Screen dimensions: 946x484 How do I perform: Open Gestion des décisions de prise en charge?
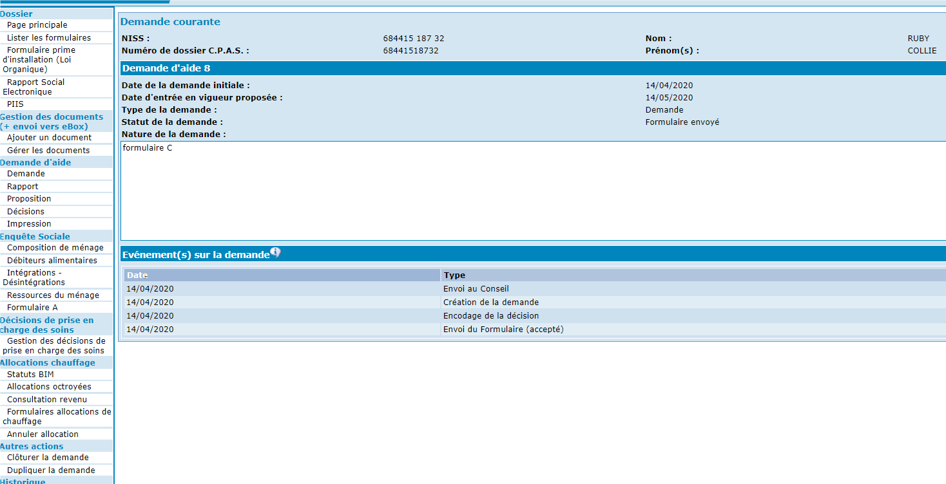[x=54, y=346]
